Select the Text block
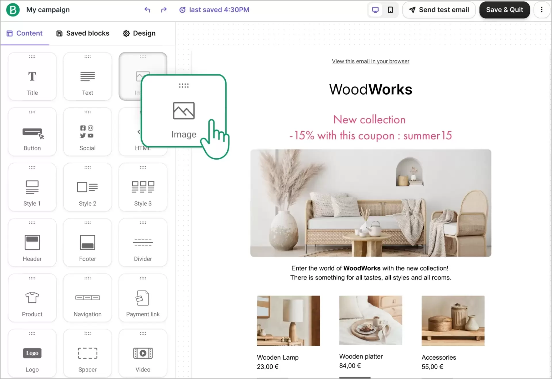552x379 pixels. [x=87, y=76]
